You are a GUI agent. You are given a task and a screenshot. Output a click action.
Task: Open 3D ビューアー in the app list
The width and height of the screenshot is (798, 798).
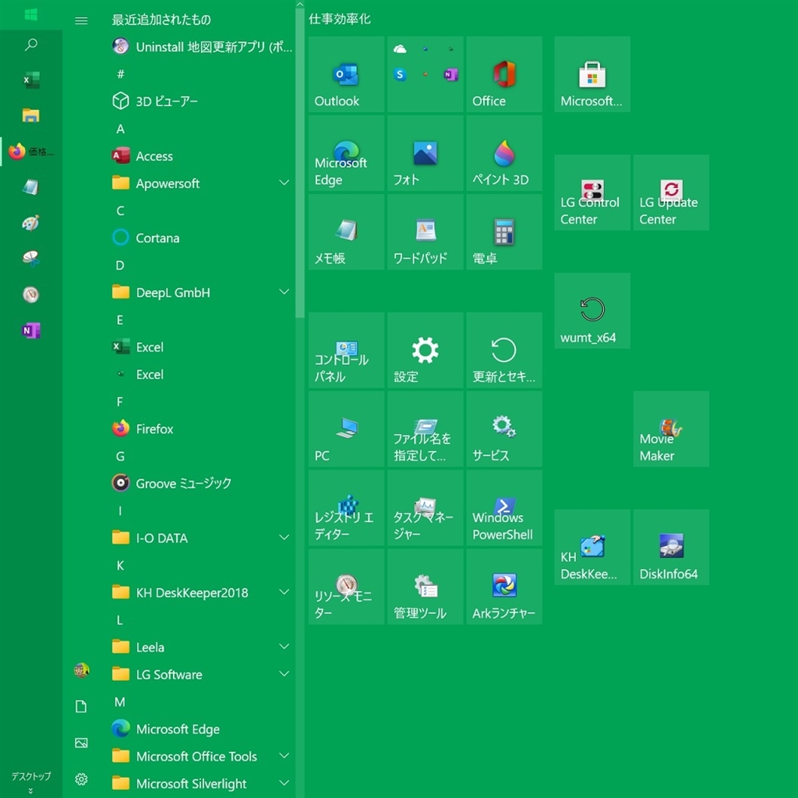coord(201,101)
